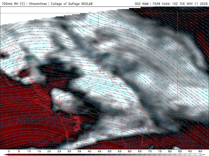
Task: Click the '70' value on the RH scale
Action: (150, 151)
